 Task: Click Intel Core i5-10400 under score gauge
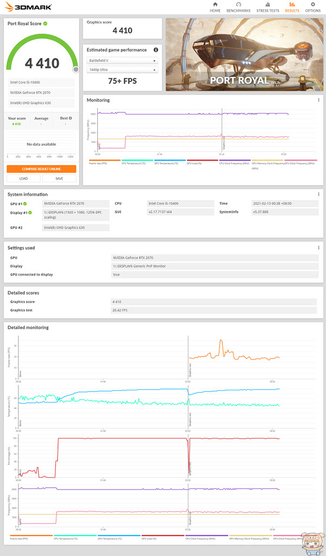[41, 83]
